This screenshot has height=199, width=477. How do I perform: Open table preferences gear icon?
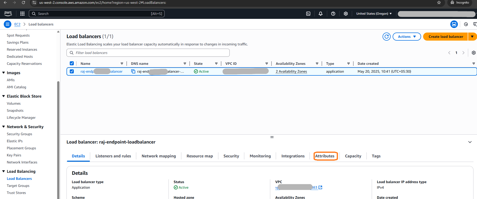[473, 53]
